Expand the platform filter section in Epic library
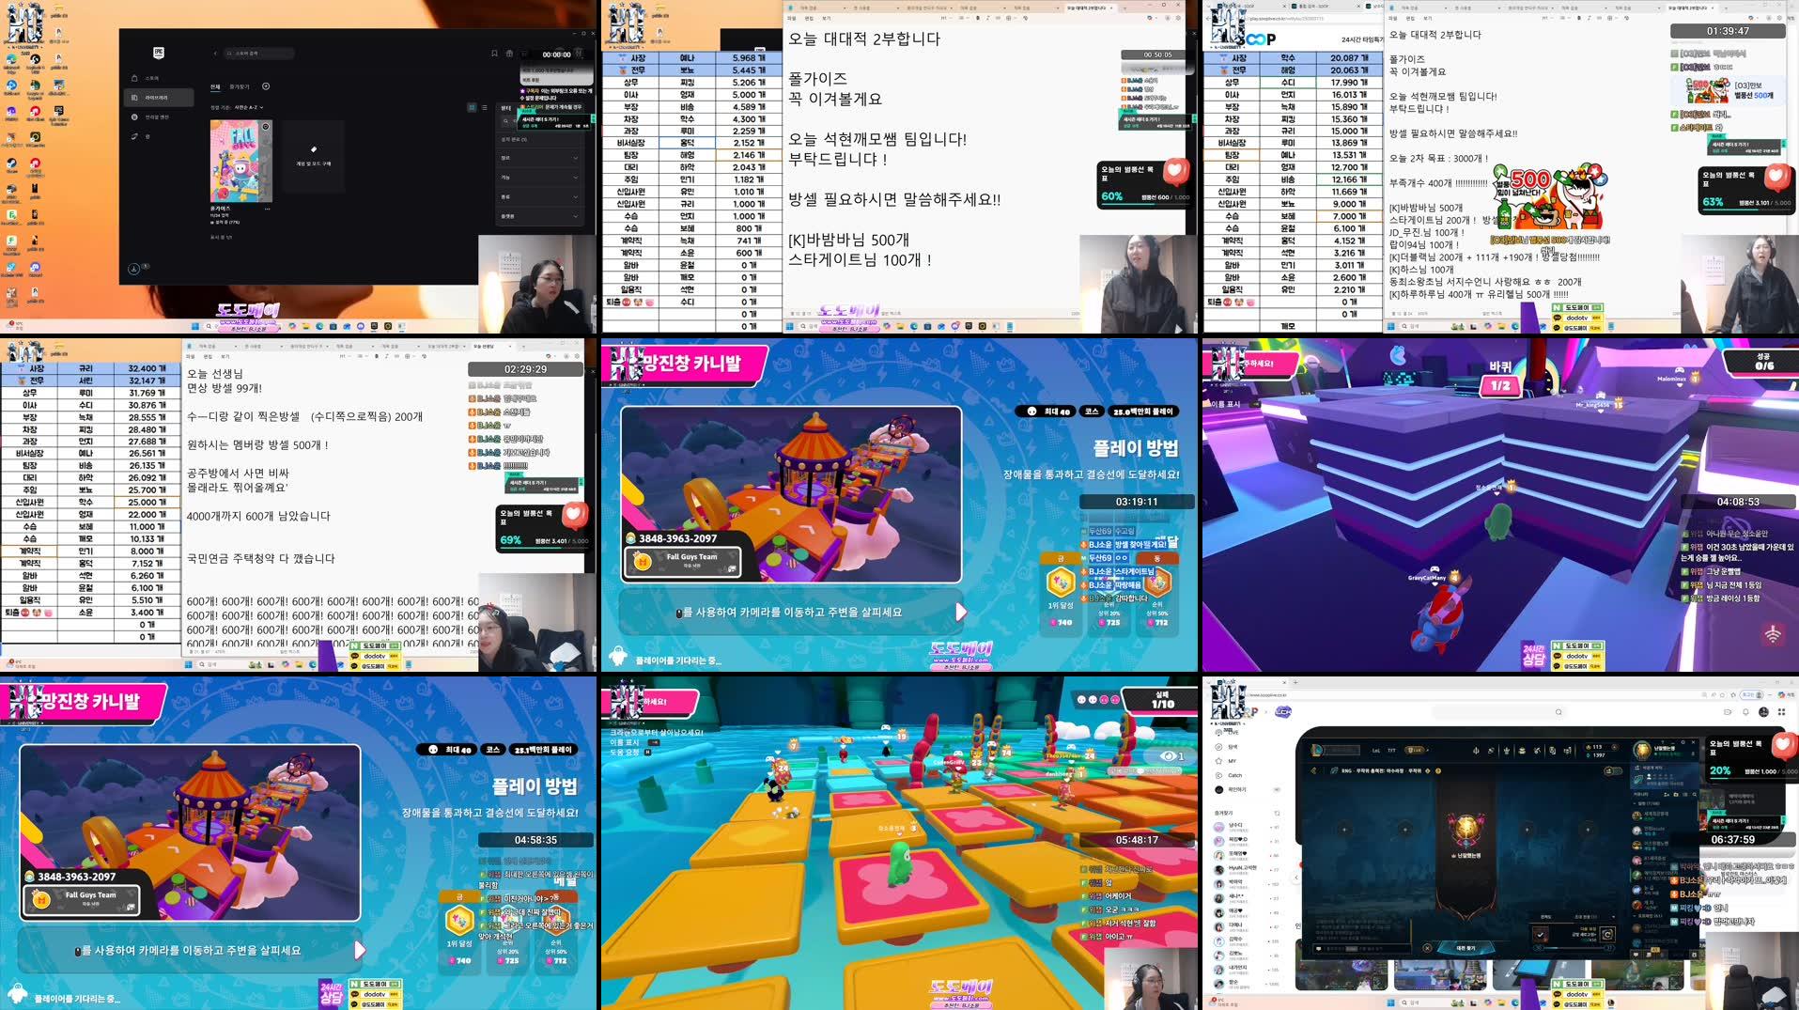 point(508,216)
